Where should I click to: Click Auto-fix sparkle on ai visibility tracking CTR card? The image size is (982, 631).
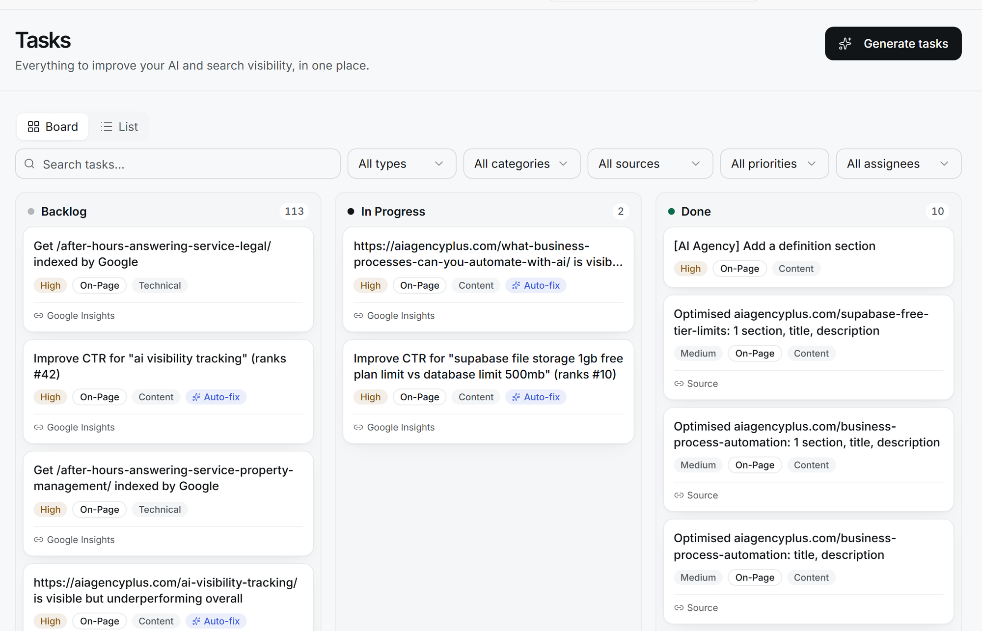[196, 397]
